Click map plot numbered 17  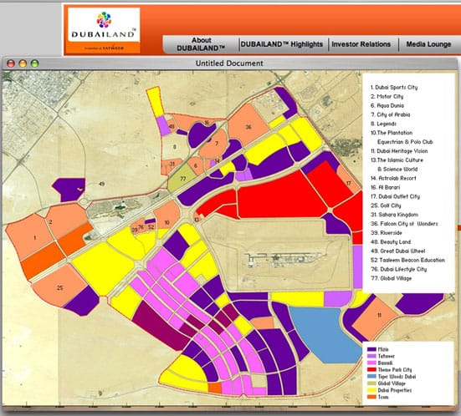point(348,184)
